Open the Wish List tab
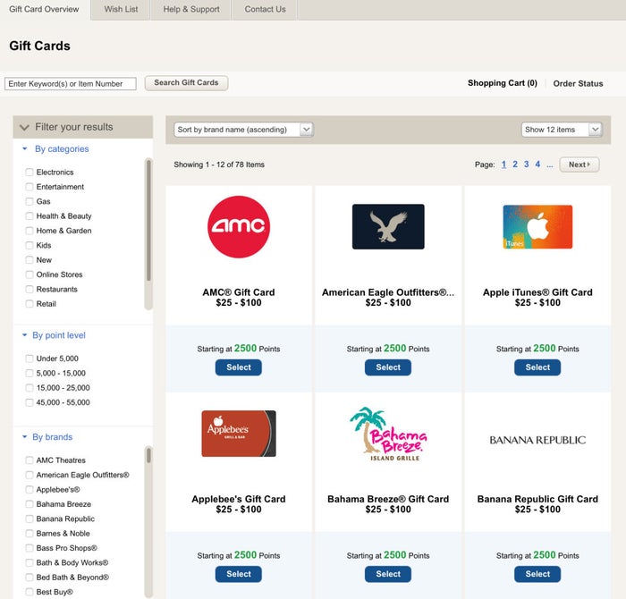 tap(121, 9)
